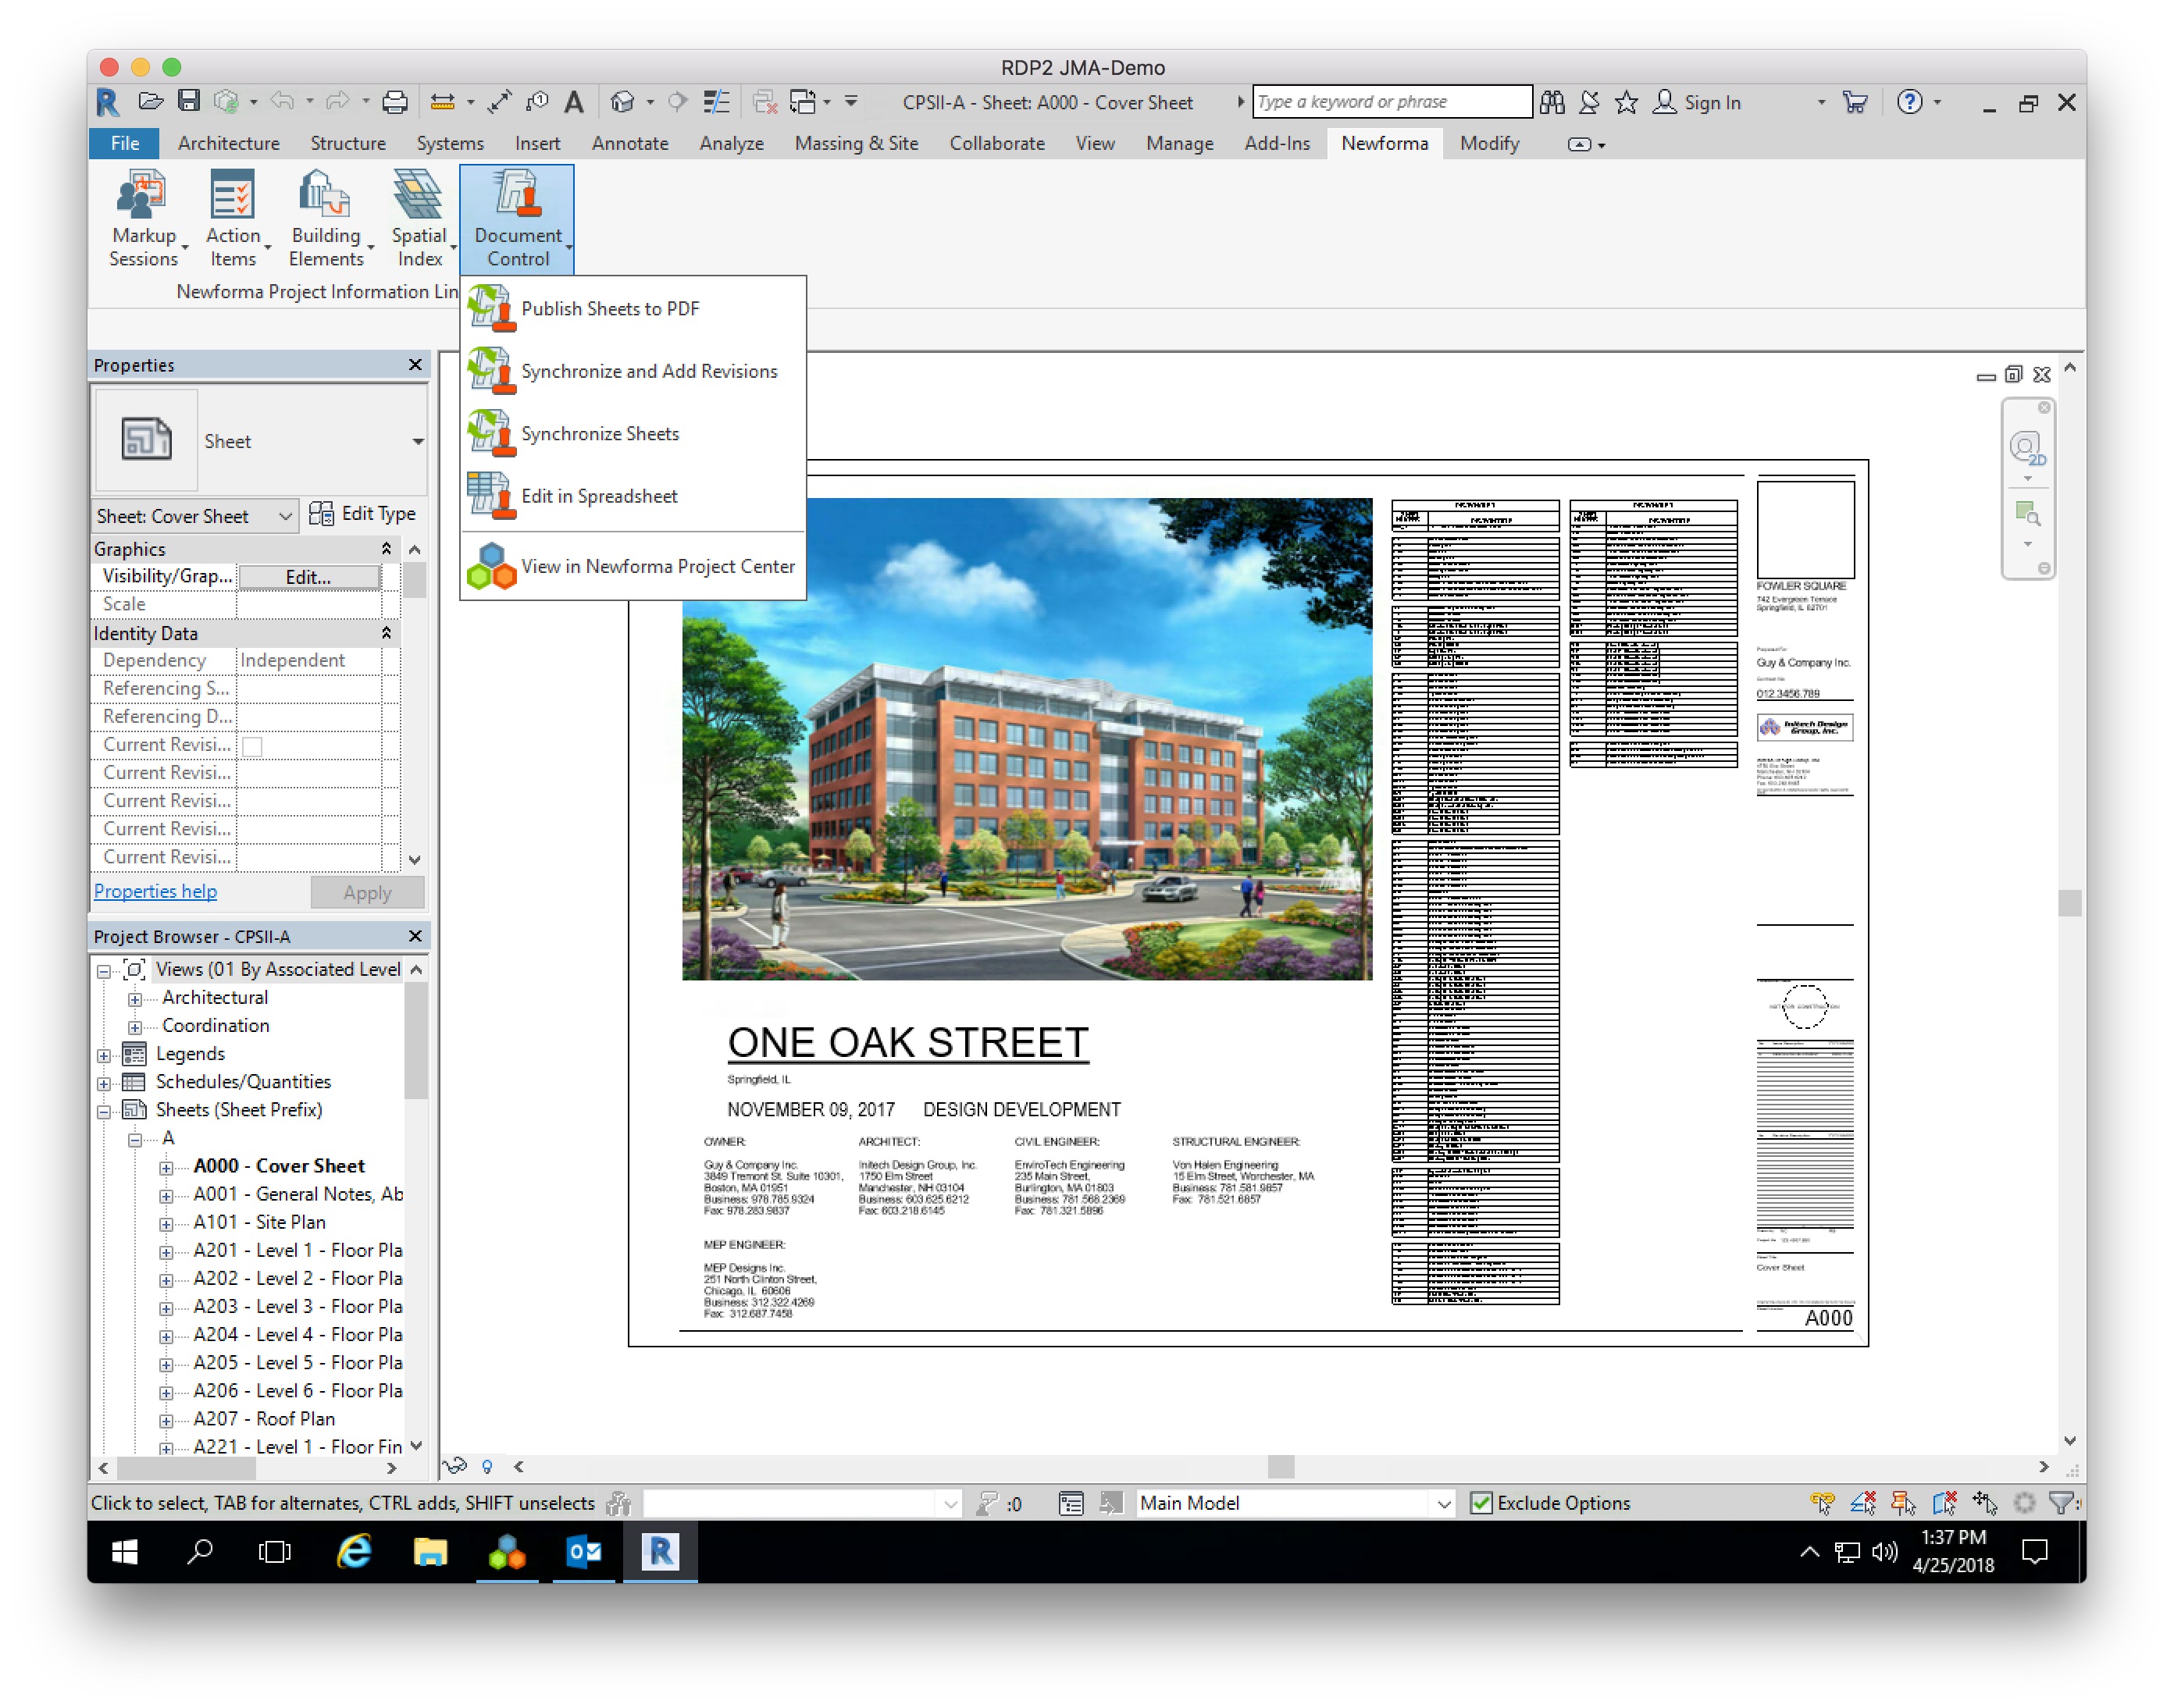Open the Properties help link
This screenshot has height=1708, width=2174.
[x=155, y=891]
